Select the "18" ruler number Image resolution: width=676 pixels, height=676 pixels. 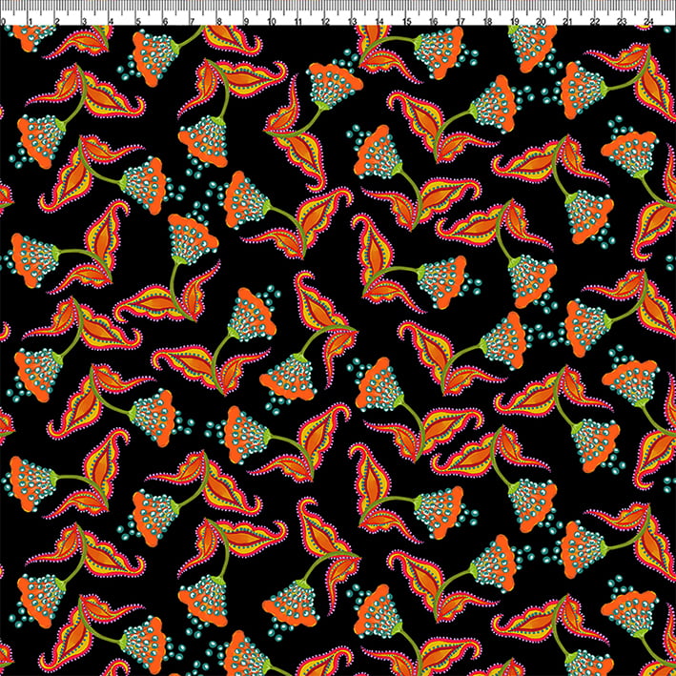(487, 22)
